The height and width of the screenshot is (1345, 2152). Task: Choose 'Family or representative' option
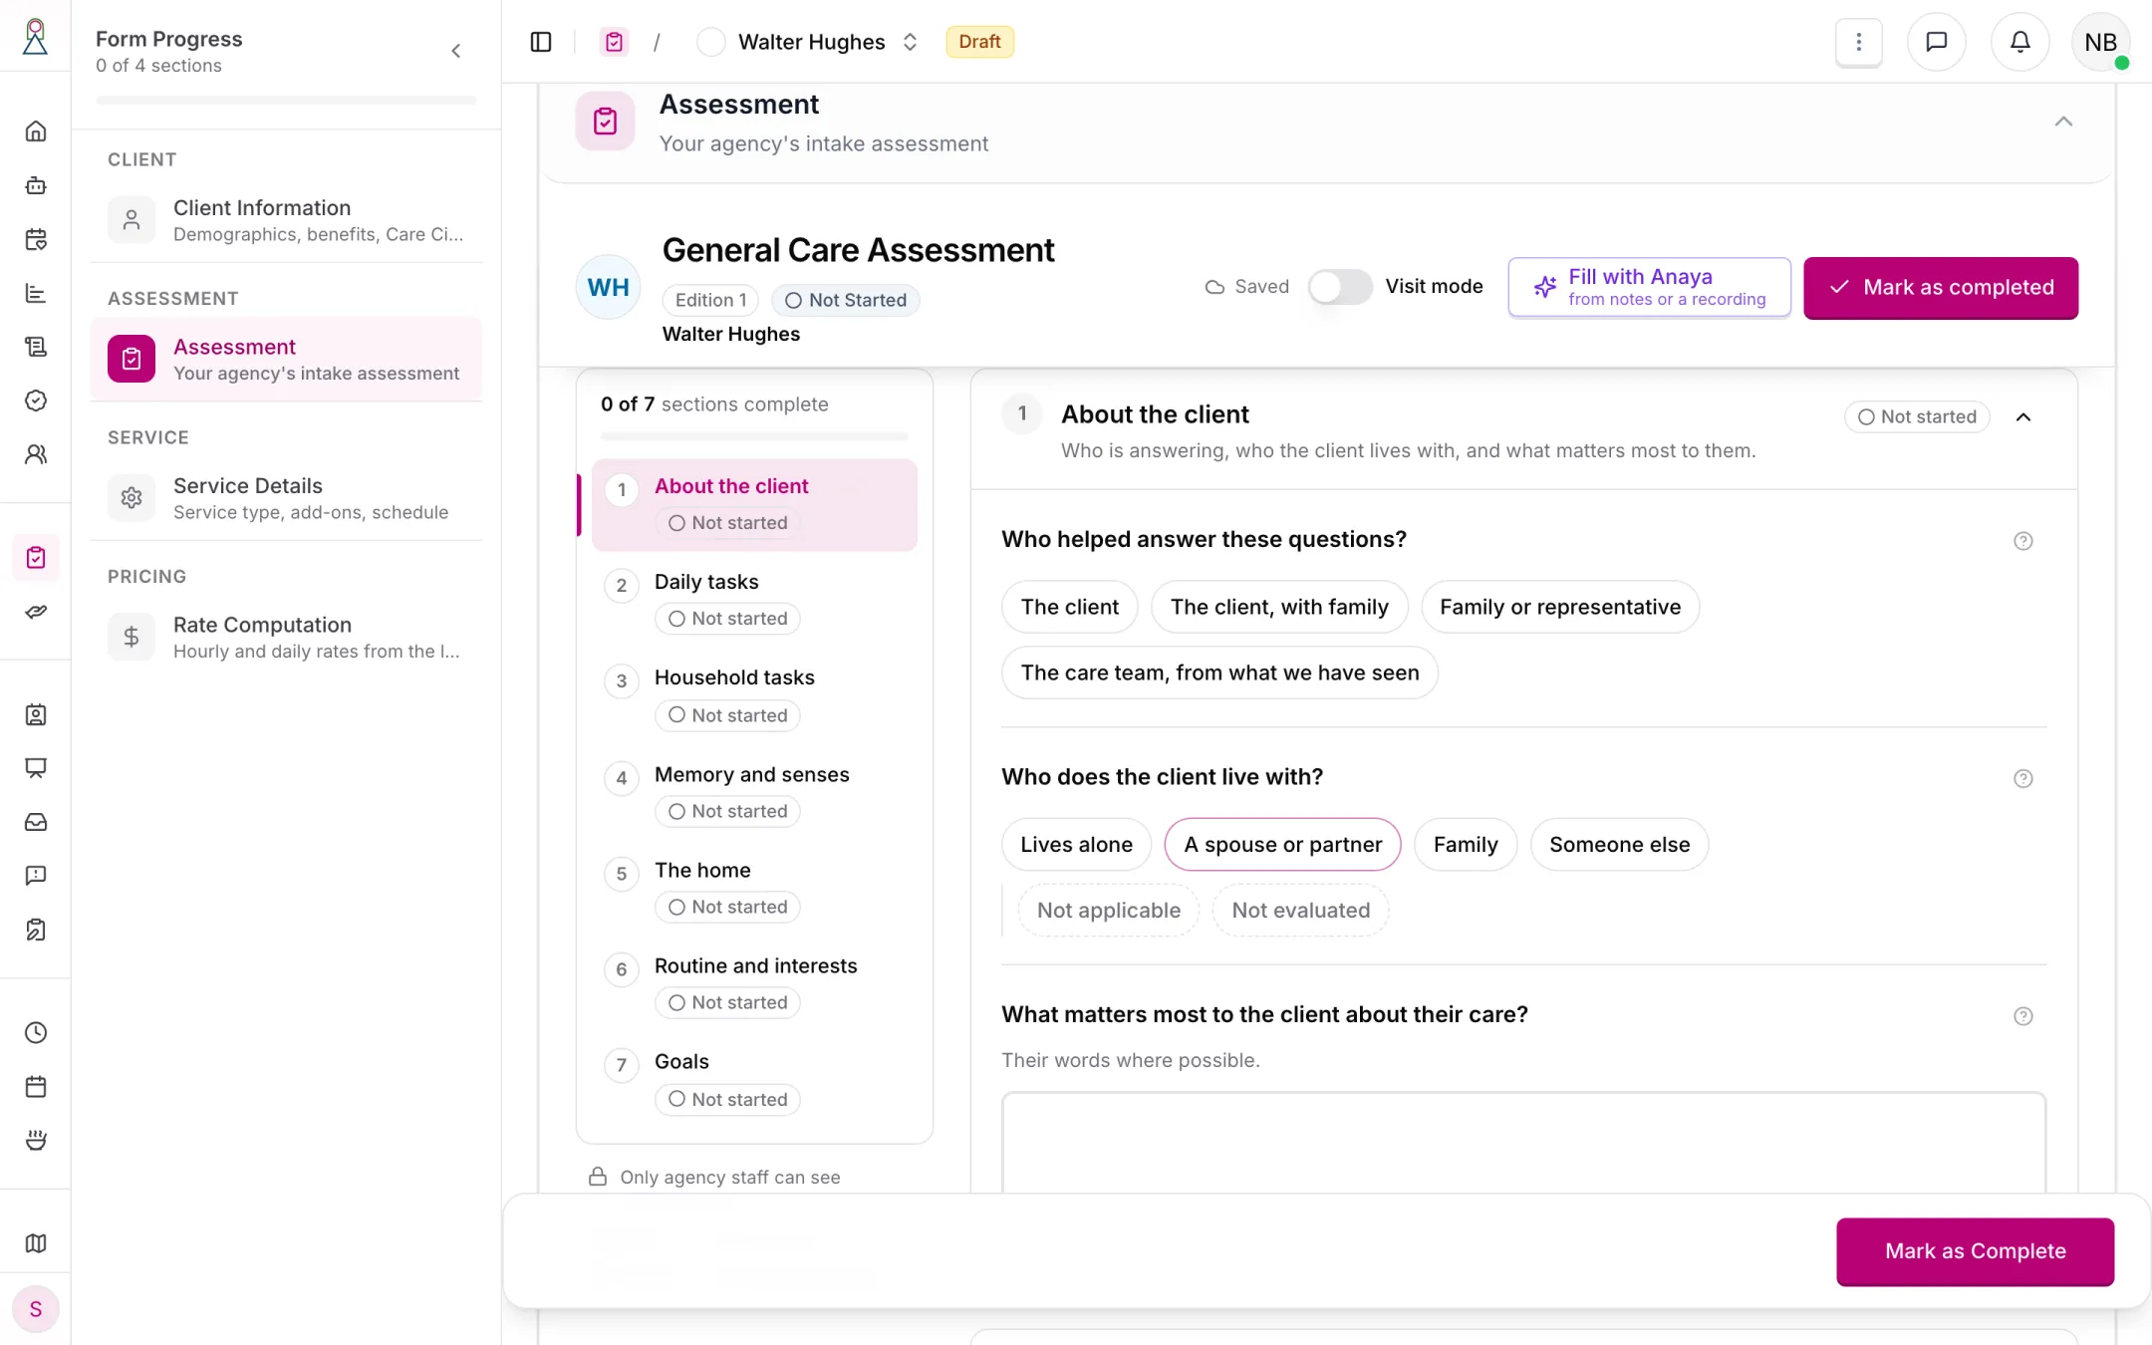1559,607
